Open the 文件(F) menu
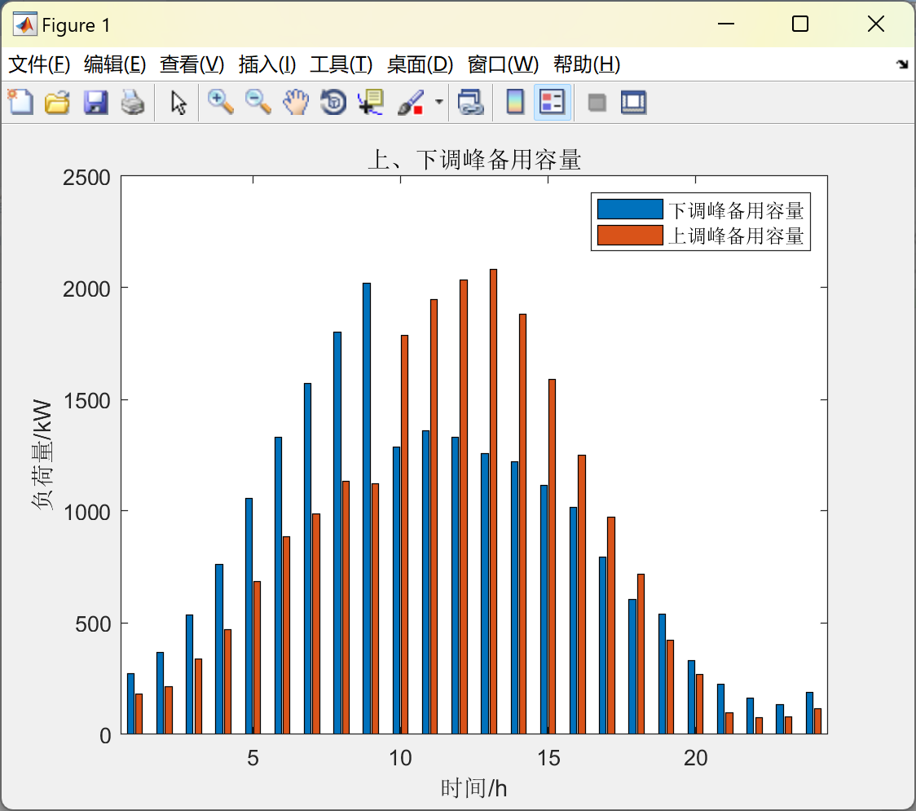Viewport: 916px width, 811px height. 39,64
